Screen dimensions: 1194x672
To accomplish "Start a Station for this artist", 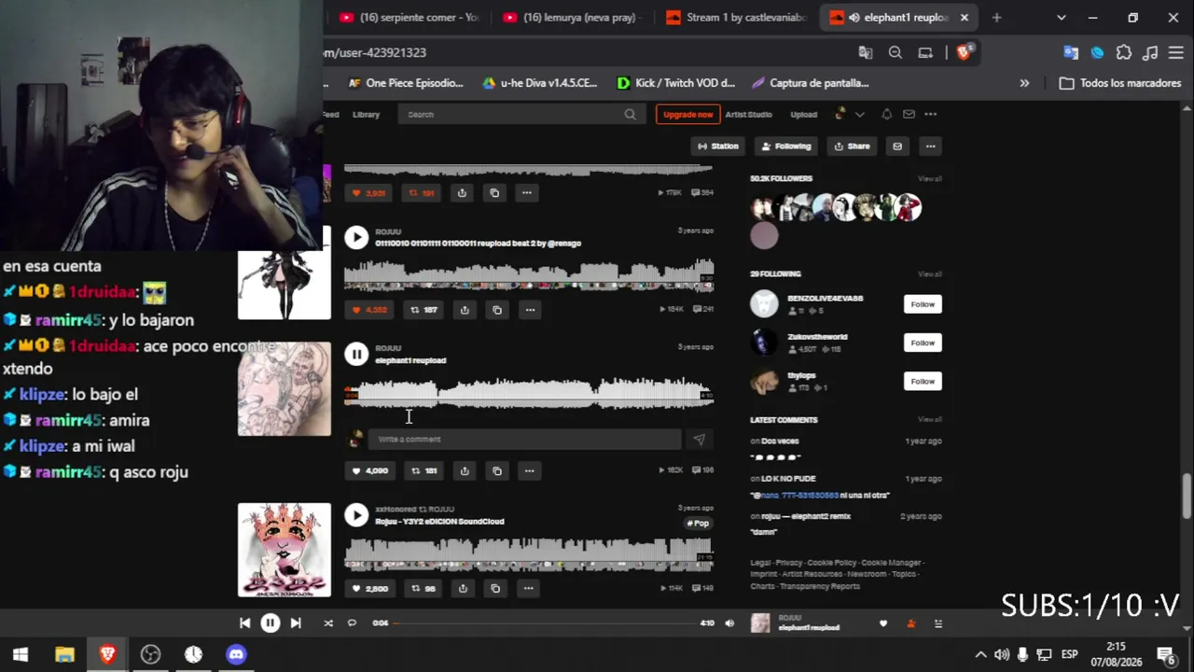I will 718,147.
